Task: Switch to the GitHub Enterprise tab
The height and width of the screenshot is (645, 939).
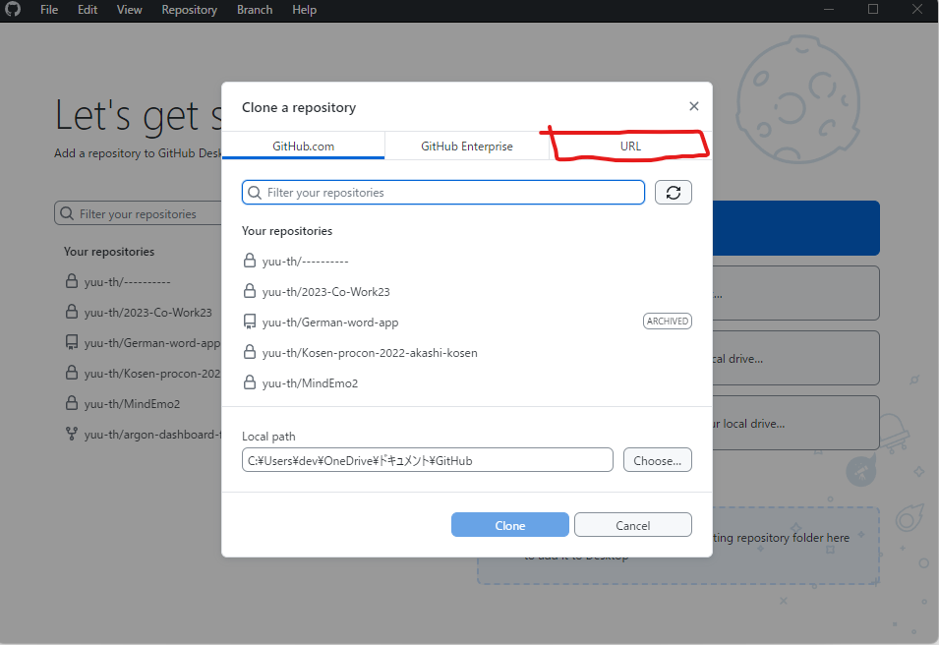Action: click(466, 147)
